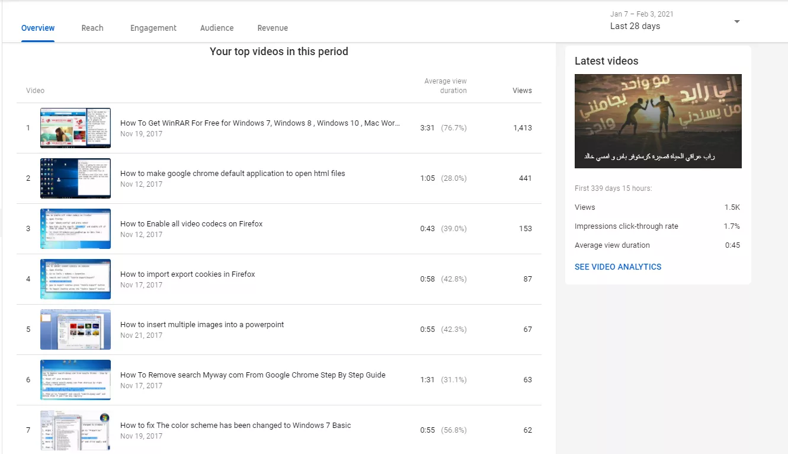Screen dimensions: 788x454
Task: Click thumbnail of Windows 7 Basic color scheme video
Action: point(75,430)
